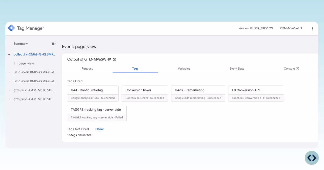
Task: Click the help icon beside GTM-MV6SWH9 output
Action: pos(114,60)
